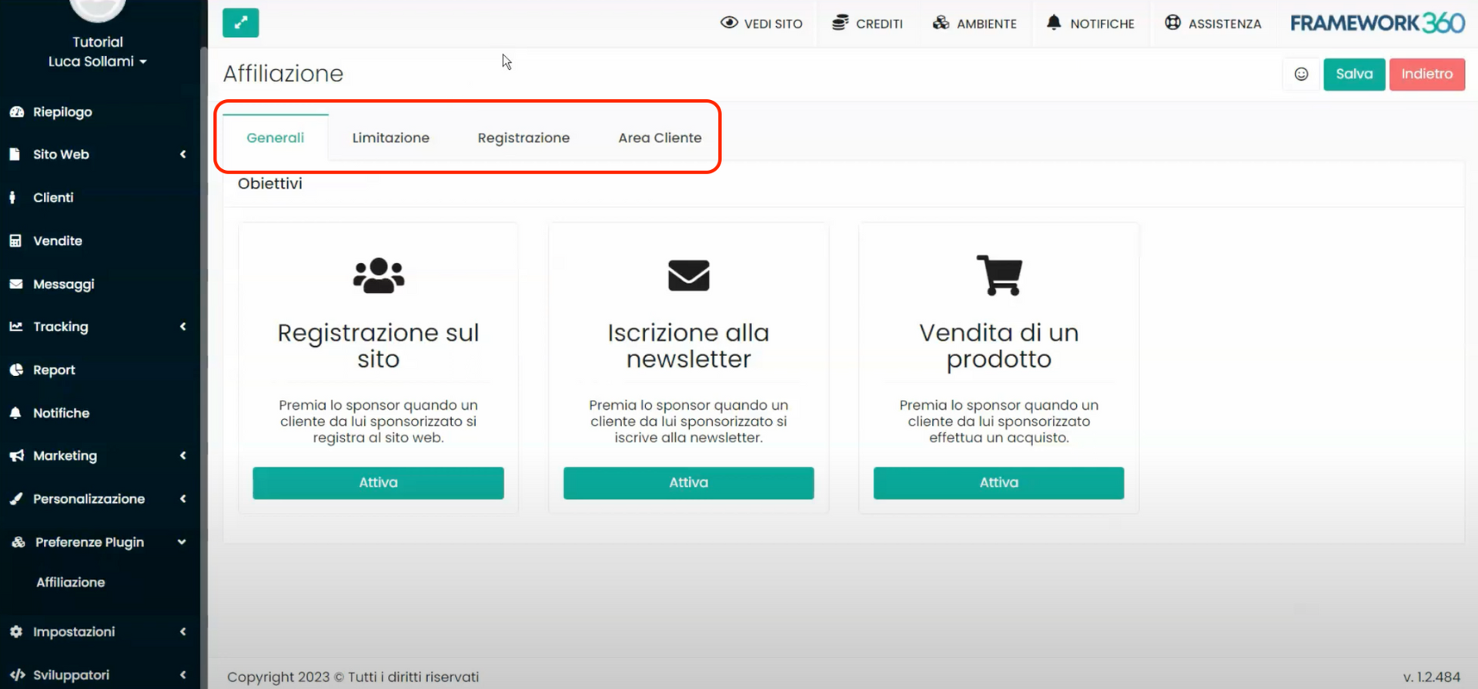
Task: Expand the Impostazioni submenu chevron
Action: click(183, 631)
